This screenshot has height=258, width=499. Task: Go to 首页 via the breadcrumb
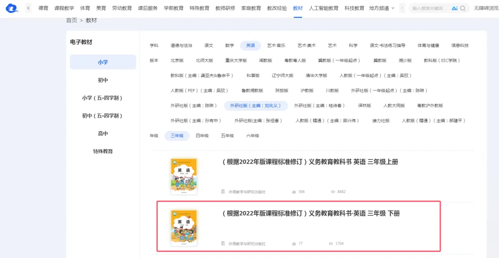(x=72, y=20)
